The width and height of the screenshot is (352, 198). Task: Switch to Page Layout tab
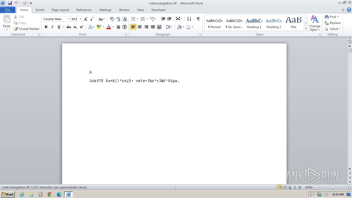click(x=60, y=10)
